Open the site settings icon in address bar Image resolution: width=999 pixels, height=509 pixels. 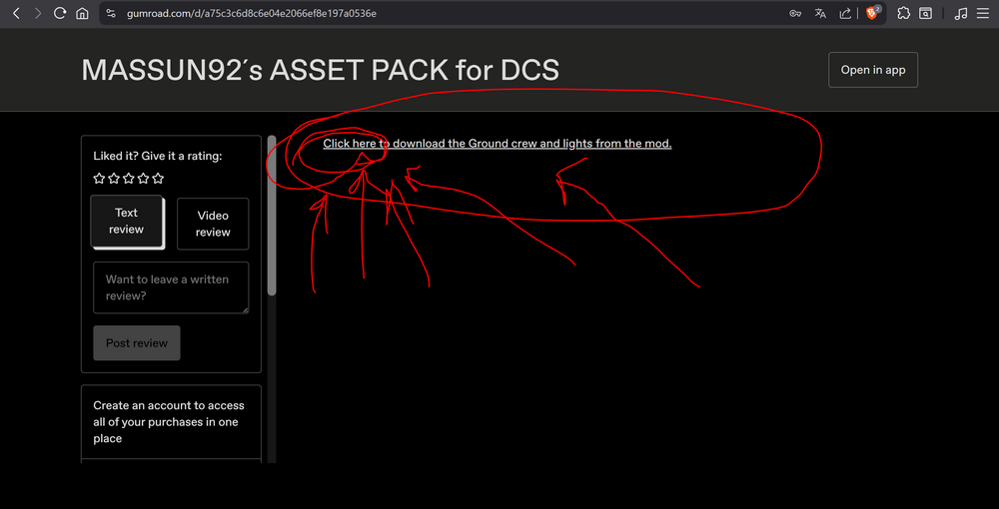[x=111, y=13]
